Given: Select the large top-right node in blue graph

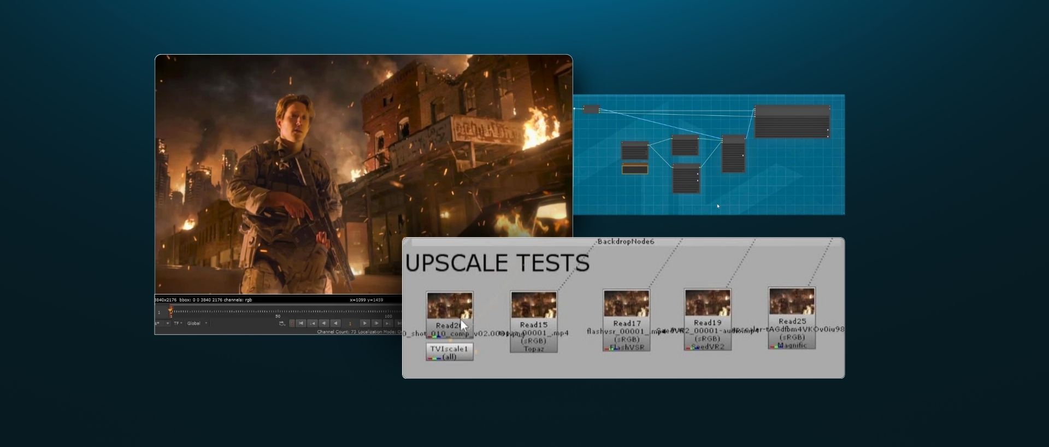Looking at the screenshot, I should [x=792, y=121].
